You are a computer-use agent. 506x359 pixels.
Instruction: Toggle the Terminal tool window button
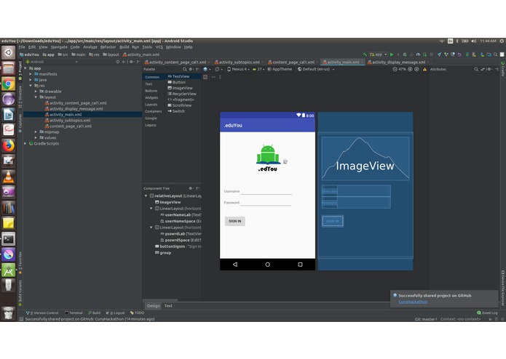(74, 312)
